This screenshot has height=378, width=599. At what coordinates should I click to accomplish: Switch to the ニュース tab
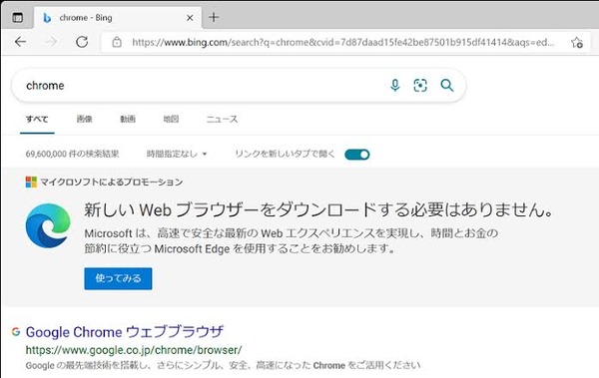(x=222, y=119)
